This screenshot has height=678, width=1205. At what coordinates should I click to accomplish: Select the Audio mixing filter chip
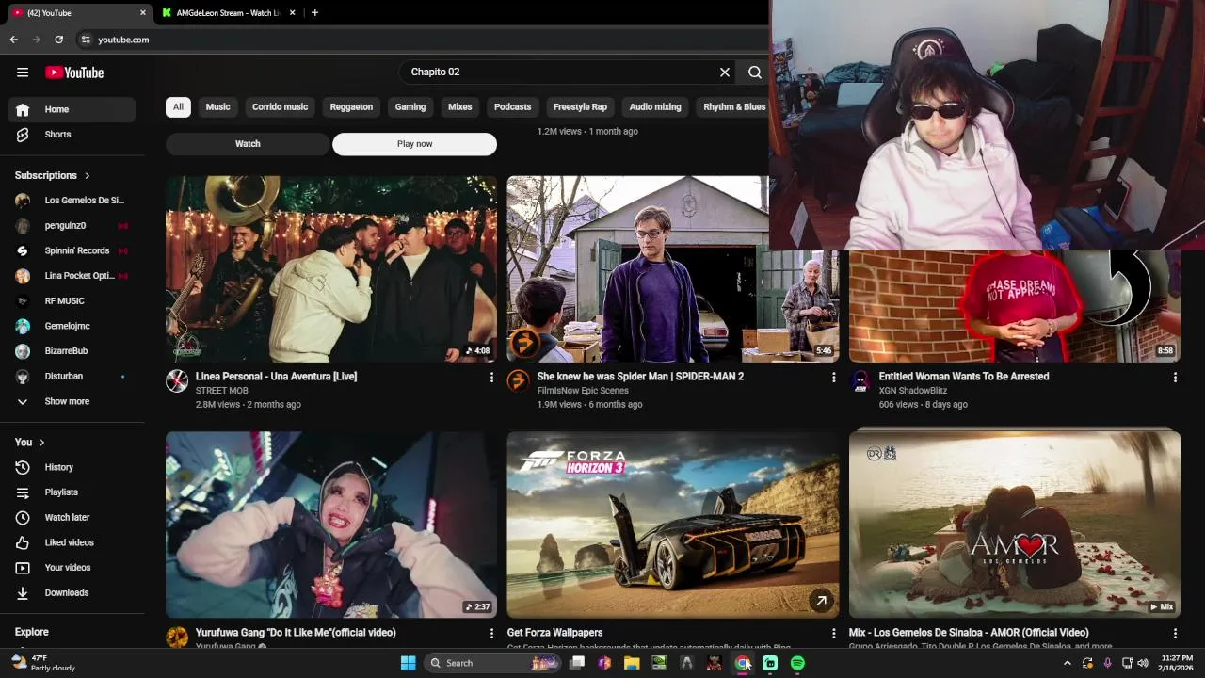[x=655, y=106]
